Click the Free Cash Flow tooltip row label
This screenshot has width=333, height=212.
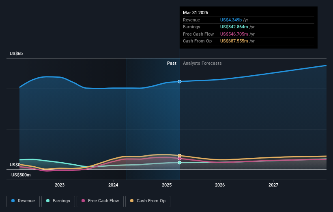tap(198, 34)
